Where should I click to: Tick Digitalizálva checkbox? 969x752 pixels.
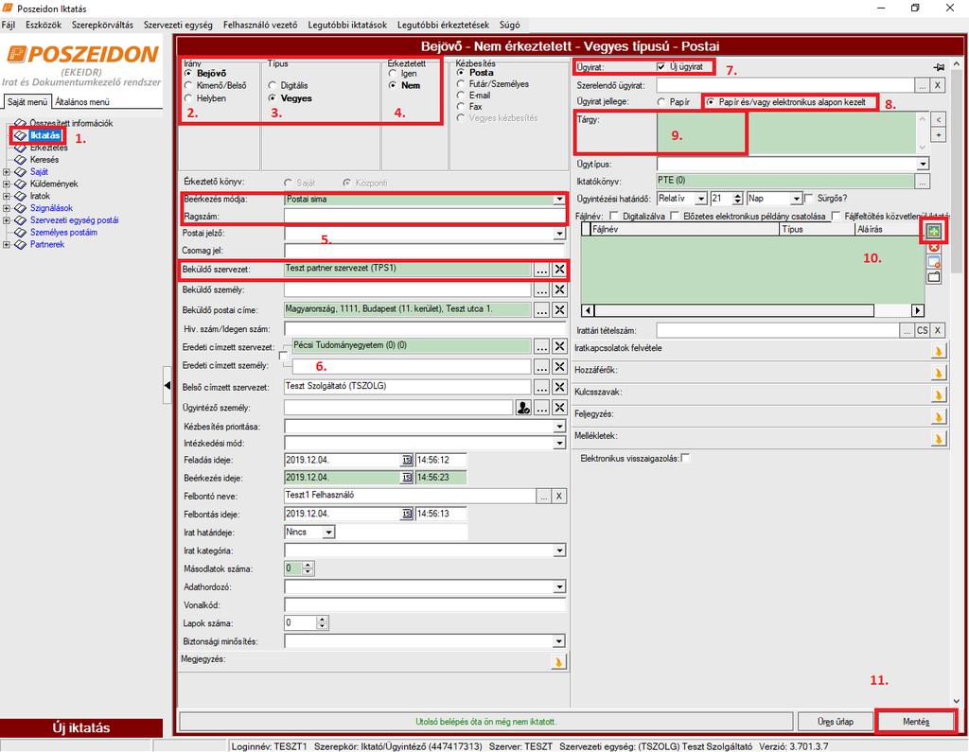click(x=614, y=216)
